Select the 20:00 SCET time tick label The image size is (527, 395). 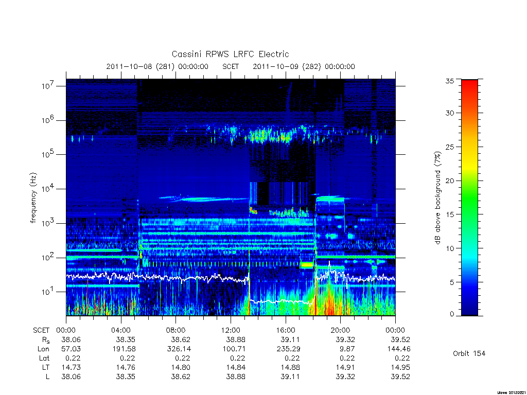(x=340, y=330)
